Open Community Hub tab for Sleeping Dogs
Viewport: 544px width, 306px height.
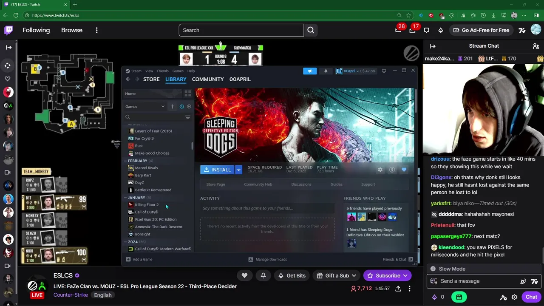pyautogui.click(x=258, y=184)
